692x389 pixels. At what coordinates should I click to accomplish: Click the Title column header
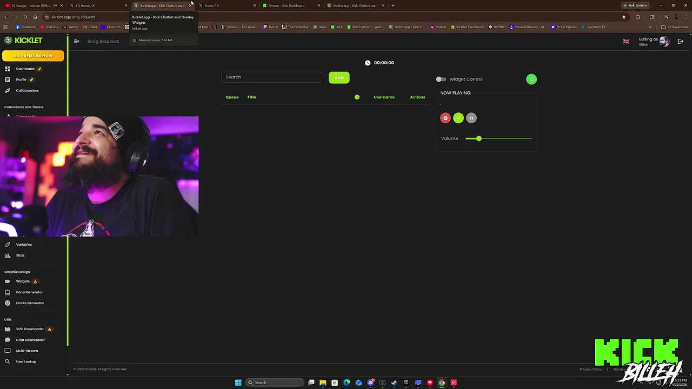[x=251, y=97]
